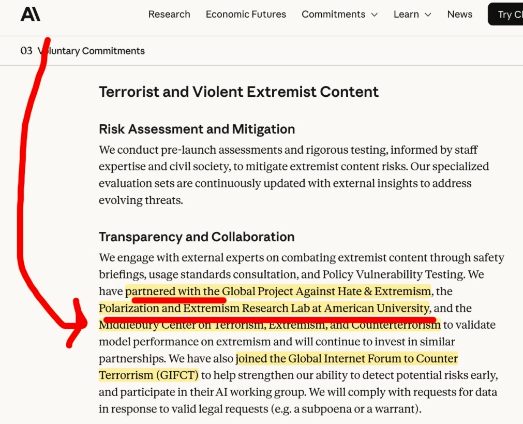Click the Risk Assessment and Mitigation heading

click(197, 129)
